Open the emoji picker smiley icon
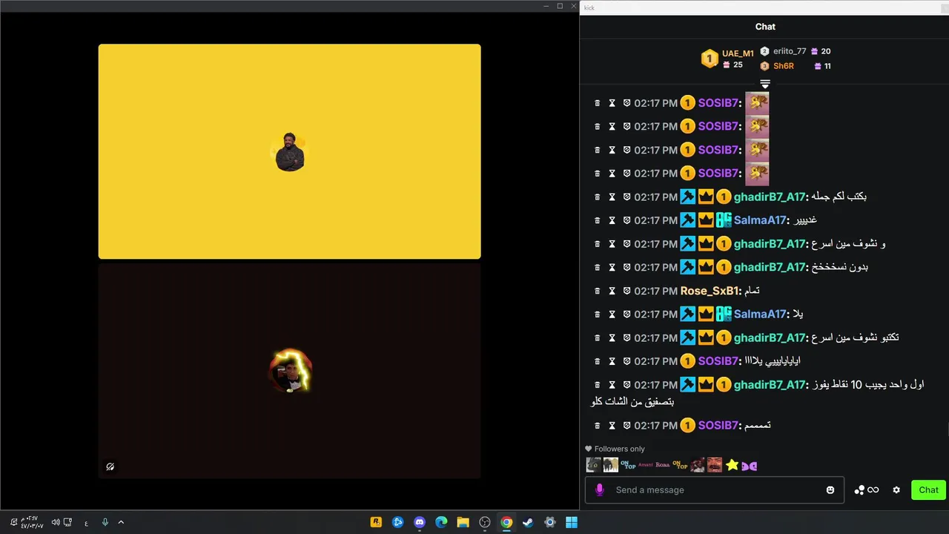 [830, 489]
